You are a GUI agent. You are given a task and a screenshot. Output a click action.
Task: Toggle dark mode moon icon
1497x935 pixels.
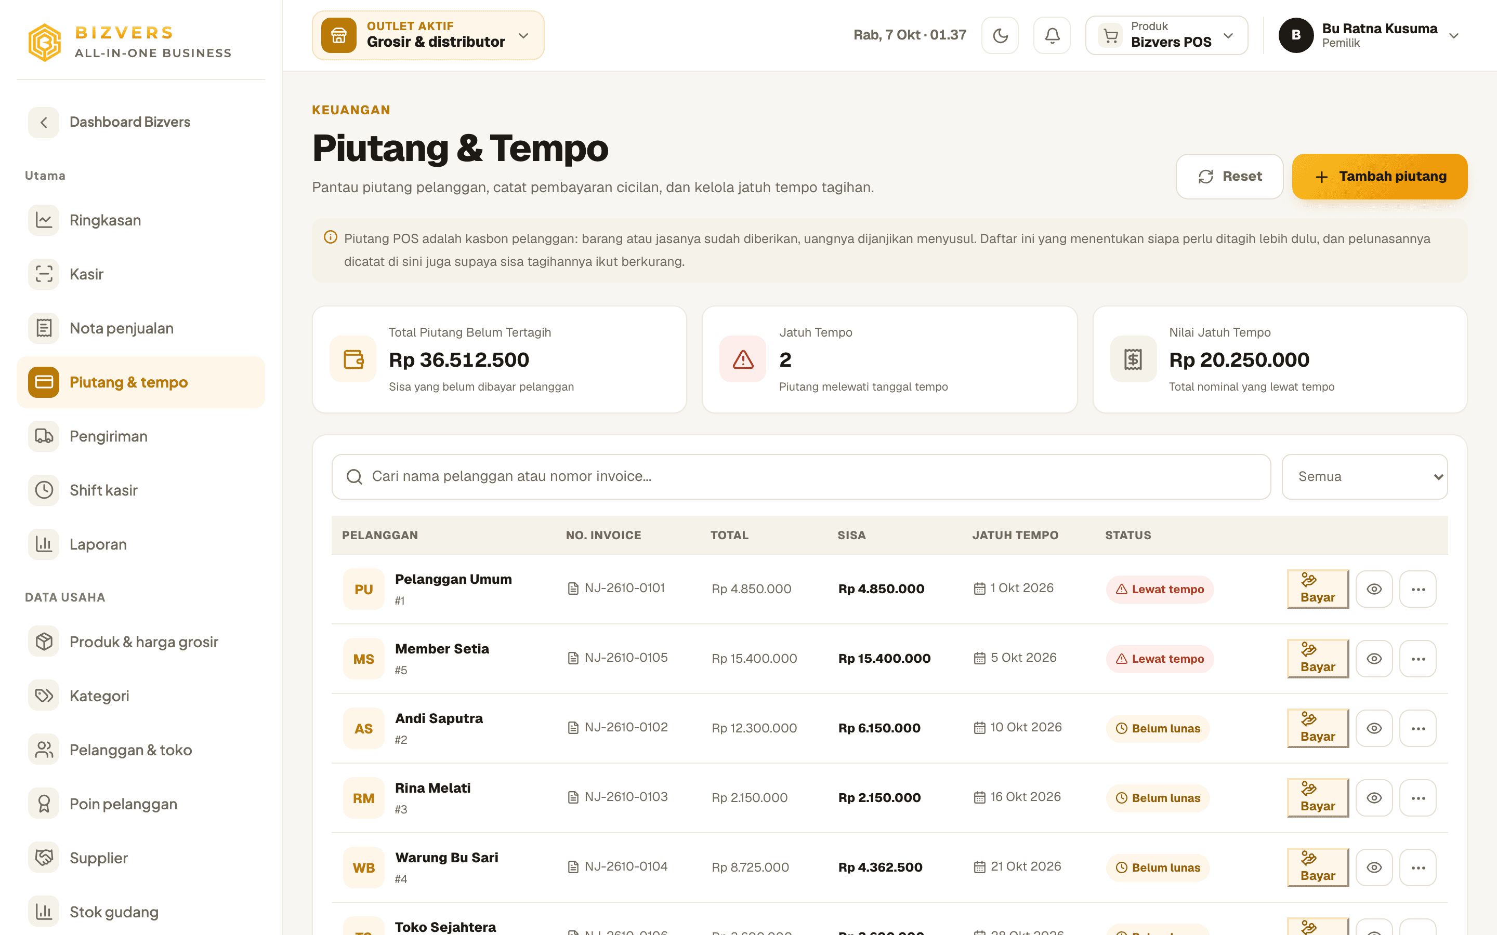tap(1000, 35)
